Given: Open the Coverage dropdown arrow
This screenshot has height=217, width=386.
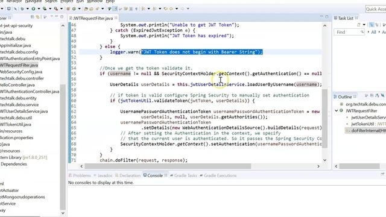Looking at the screenshot, I should [50, 8].
